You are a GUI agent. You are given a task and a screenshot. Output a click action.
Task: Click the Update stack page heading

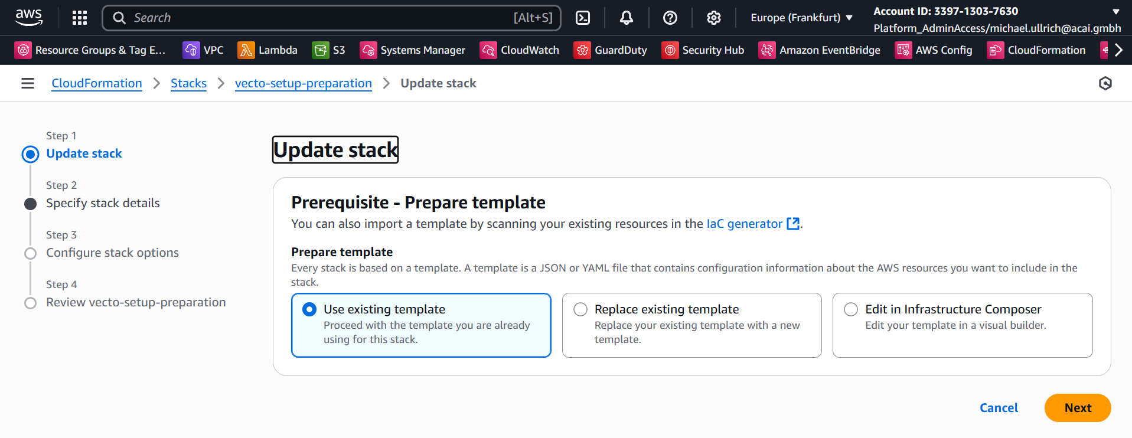[335, 150]
